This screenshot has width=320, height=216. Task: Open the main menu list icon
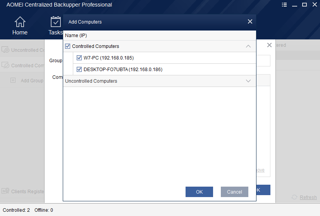[x=284, y=5]
